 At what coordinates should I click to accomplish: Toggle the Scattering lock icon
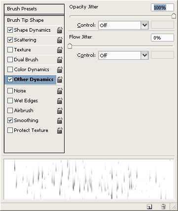pos(60,40)
